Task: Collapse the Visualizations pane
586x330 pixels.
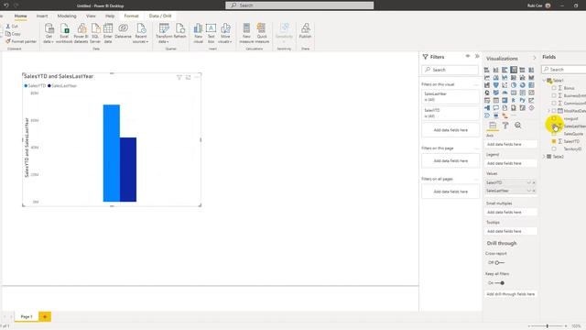Action: 534,58
